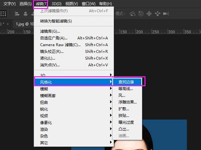Select 等高线... in stylize submenu

pyautogui.click(x=127, y=88)
